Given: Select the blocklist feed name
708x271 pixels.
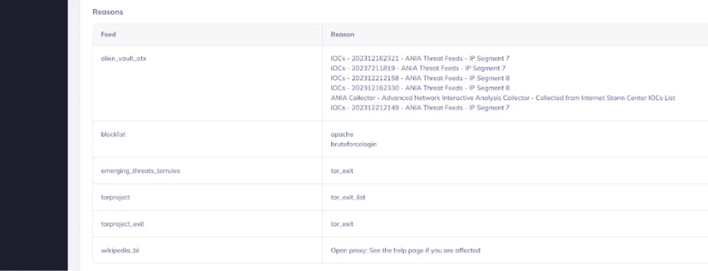Looking at the screenshot, I should coord(113,134).
